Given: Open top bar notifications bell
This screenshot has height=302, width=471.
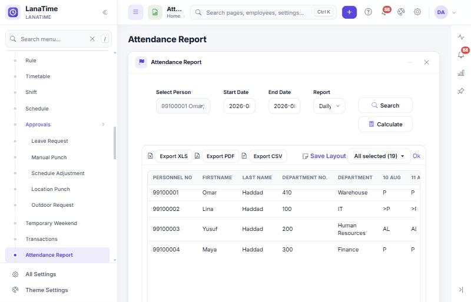Looking at the screenshot, I should tap(384, 12).
